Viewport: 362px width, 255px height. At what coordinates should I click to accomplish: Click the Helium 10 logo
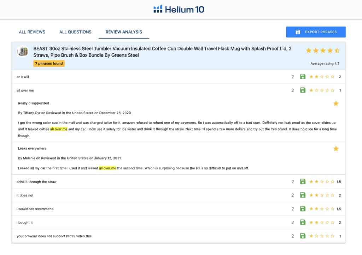tap(179, 9)
